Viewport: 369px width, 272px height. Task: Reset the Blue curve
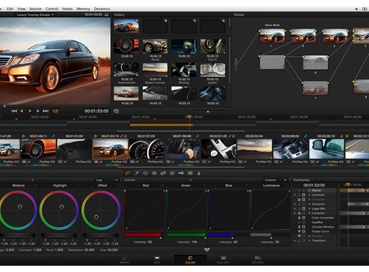(x=246, y=186)
